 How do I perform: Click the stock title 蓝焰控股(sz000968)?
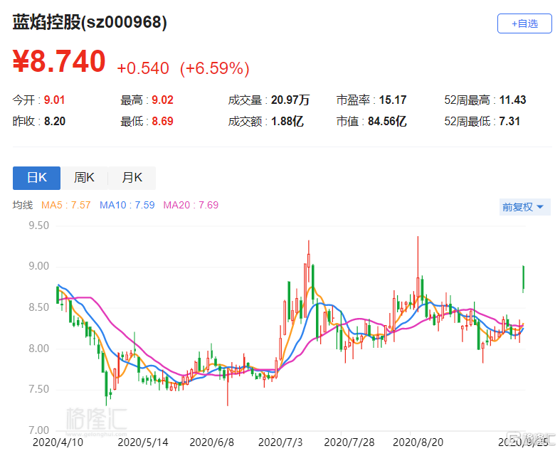tap(90, 23)
